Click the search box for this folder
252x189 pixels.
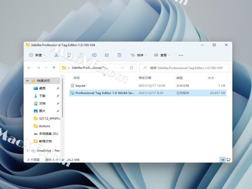pos(184,68)
